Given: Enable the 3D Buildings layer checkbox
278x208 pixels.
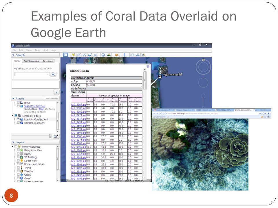Looking at the screenshot, I should (18, 157).
